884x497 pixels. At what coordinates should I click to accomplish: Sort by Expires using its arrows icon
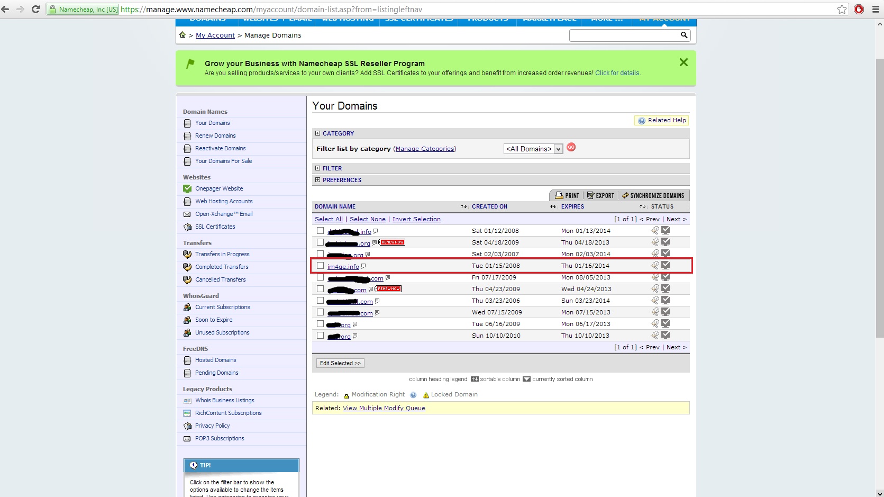pyautogui.click(x=642, y=206)
